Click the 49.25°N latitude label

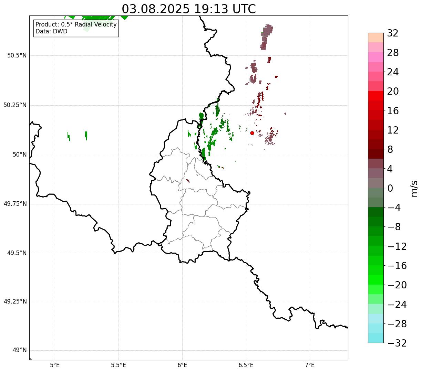15,302
